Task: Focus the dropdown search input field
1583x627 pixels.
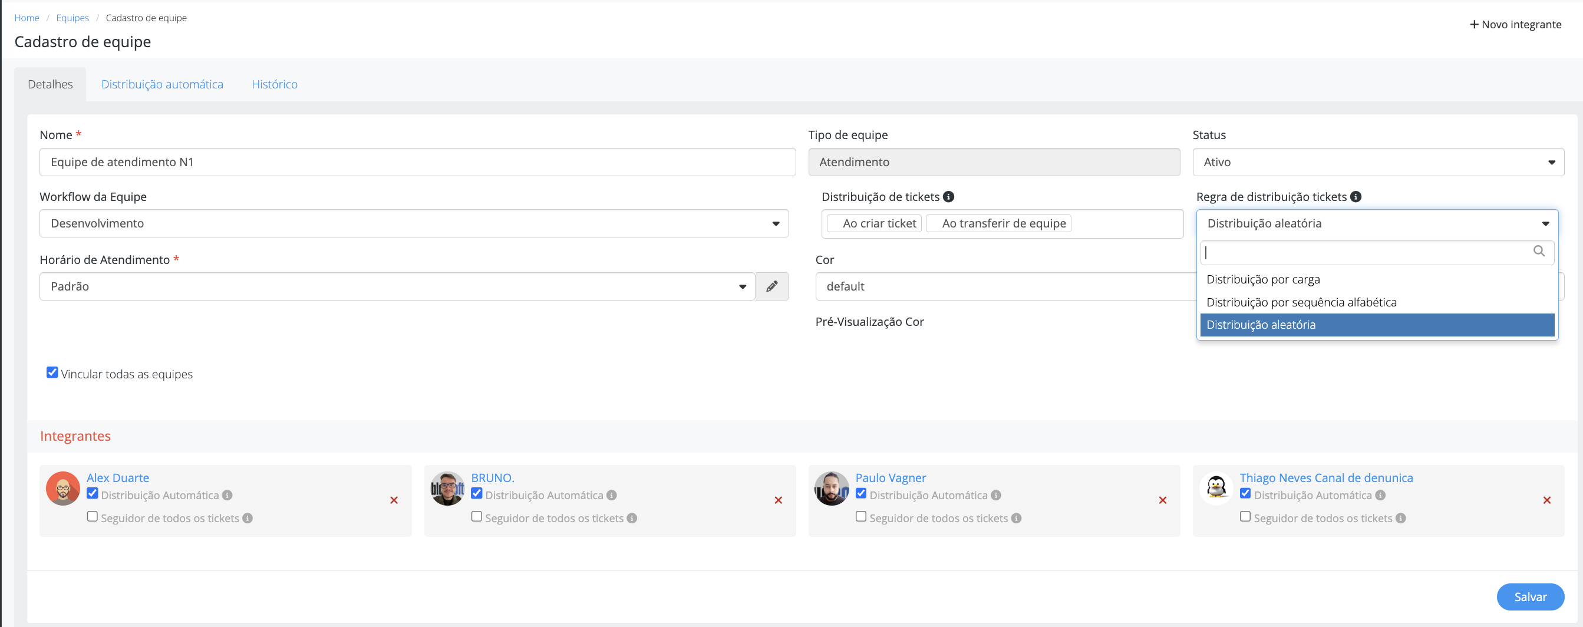Action: tap(1377, 253)
